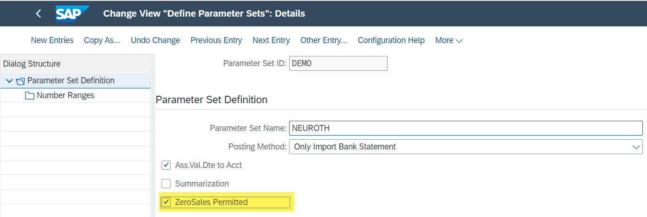The image size is (647, 217).
Task: Click the open folder icon for Parameter Set Definition
Action: [x=20, y=81]
